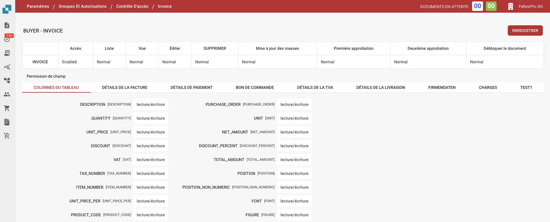Screen dimensions: 550x222
Task: Click the hierarchy tree icon in the sidebar
Action: [7, 81]
